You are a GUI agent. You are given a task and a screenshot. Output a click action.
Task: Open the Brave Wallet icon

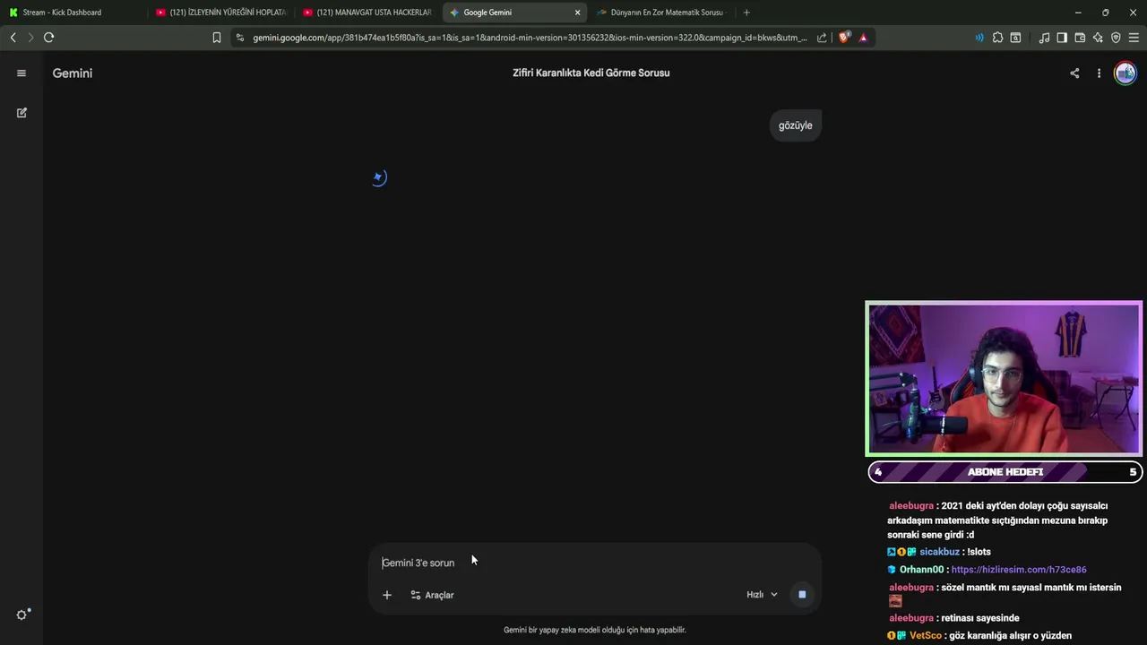[x=1080, y=38]
